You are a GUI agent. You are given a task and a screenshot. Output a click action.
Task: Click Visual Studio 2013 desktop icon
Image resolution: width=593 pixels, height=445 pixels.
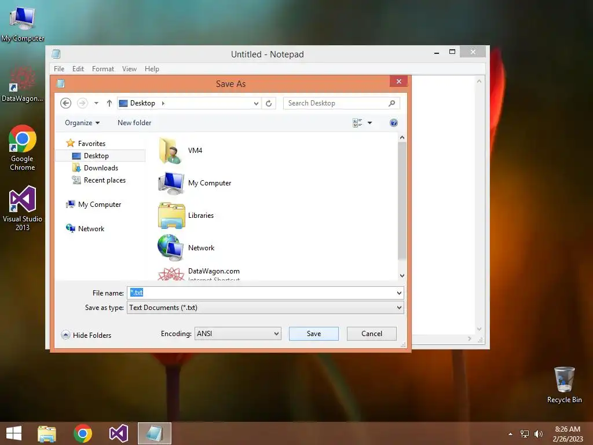coord(23,209)
